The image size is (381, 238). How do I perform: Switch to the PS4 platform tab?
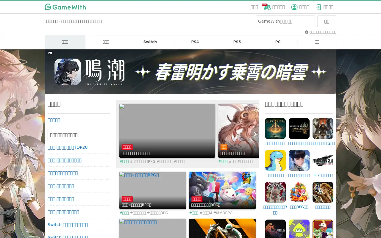click(195, 42)
